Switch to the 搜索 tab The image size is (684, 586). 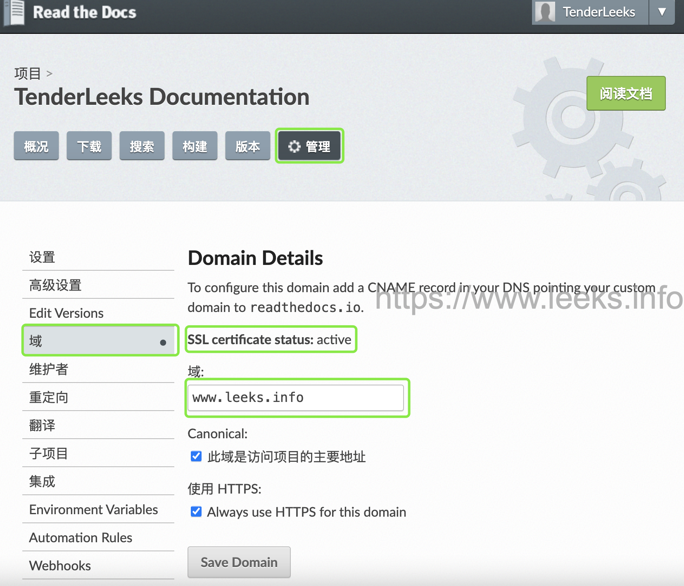point(142,146)
